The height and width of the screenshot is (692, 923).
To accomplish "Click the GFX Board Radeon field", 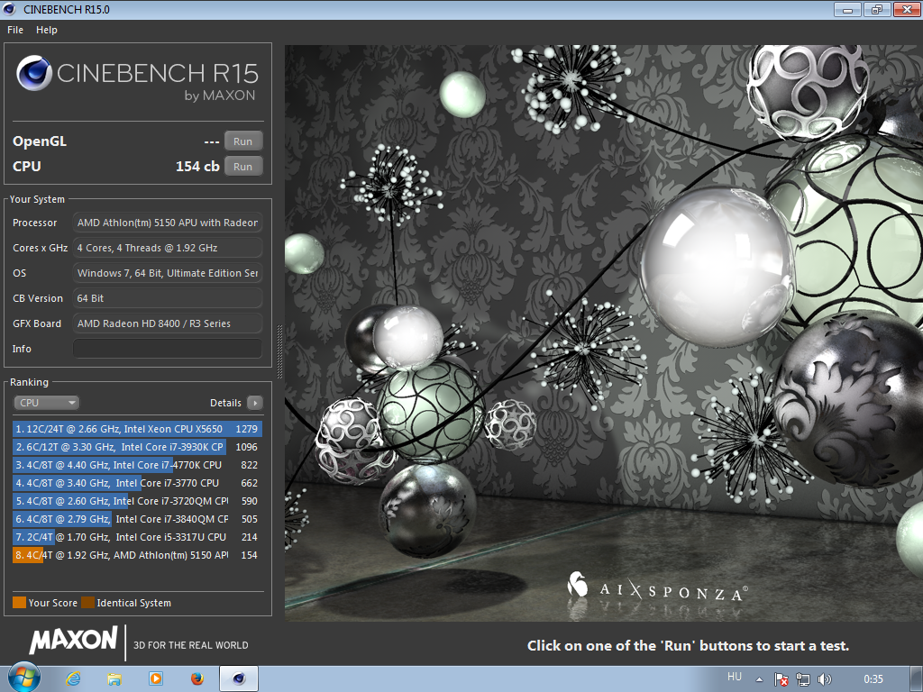I will coord(167,323).
